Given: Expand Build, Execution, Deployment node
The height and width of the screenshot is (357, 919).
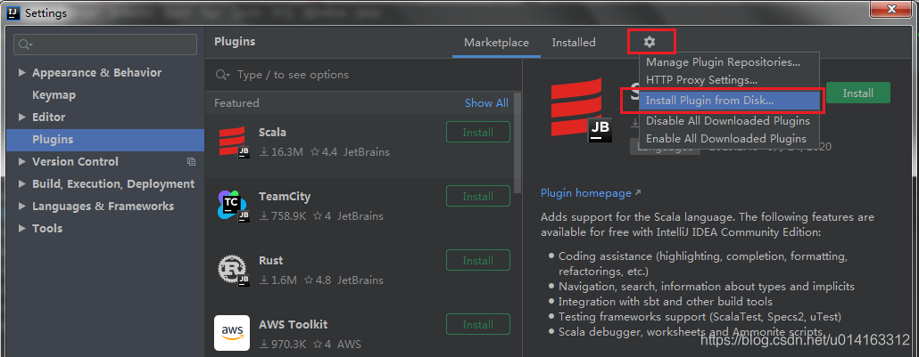Looking at the screenshot, I should point(22,183).
